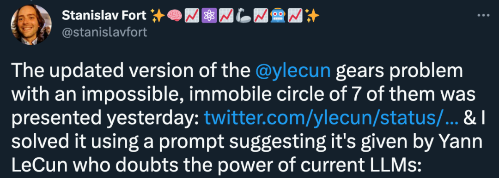This screenshot has width=499, height=178.
Task: Open the Stanislav Fort display name link
Action: (104, 16)
